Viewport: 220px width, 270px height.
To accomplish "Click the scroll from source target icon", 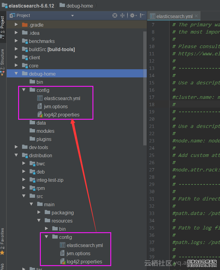I will coord(115,15).
